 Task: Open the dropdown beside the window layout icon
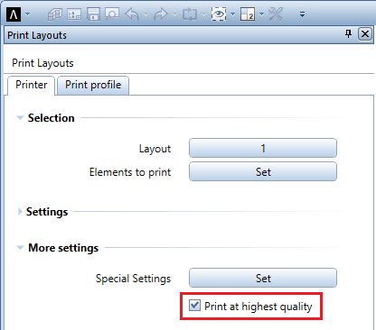click(261, 14)
